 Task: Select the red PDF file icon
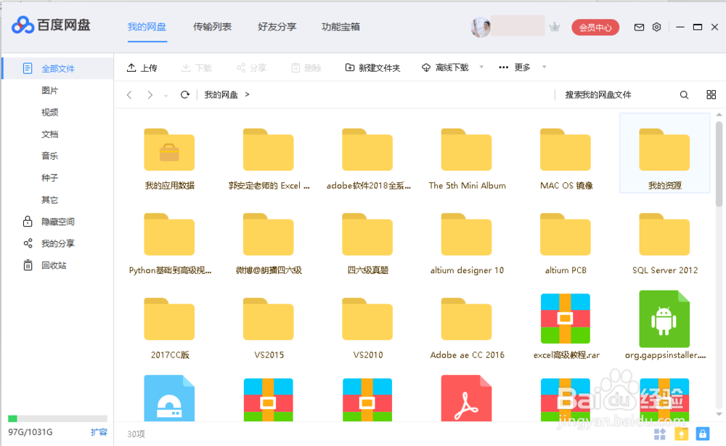click(466, 398)
